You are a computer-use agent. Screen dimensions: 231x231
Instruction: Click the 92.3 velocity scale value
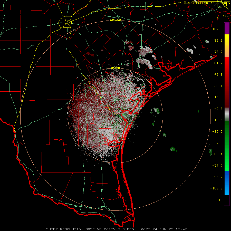[x=218, y=40]
